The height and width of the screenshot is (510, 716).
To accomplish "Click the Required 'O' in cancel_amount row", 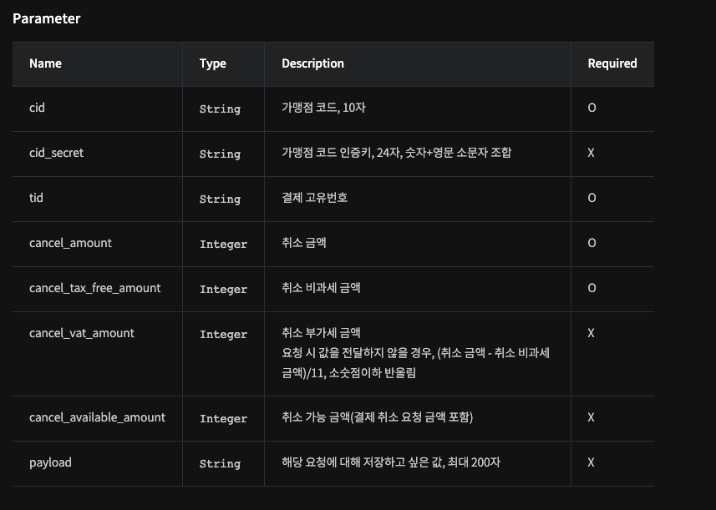I will (592, 243).
